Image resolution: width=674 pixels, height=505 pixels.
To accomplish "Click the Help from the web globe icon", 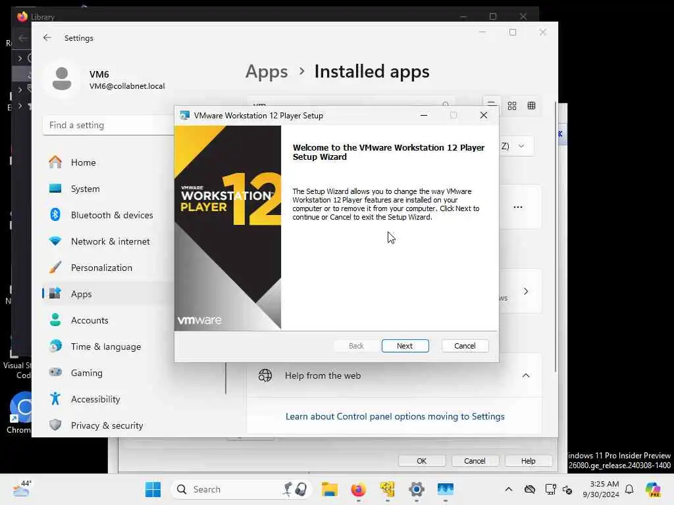I will pyautogui.click(x=265, y=375).
